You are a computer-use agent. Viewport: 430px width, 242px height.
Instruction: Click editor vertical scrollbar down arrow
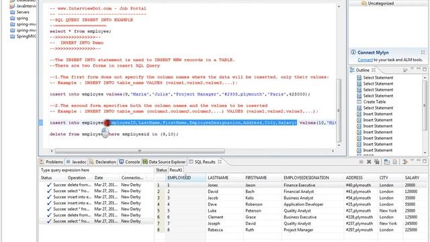pyautogui.click(x=339, y=145)
